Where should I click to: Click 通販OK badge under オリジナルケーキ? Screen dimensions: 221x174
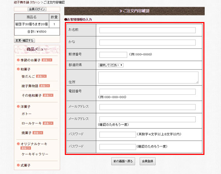(x=26, y=148)
